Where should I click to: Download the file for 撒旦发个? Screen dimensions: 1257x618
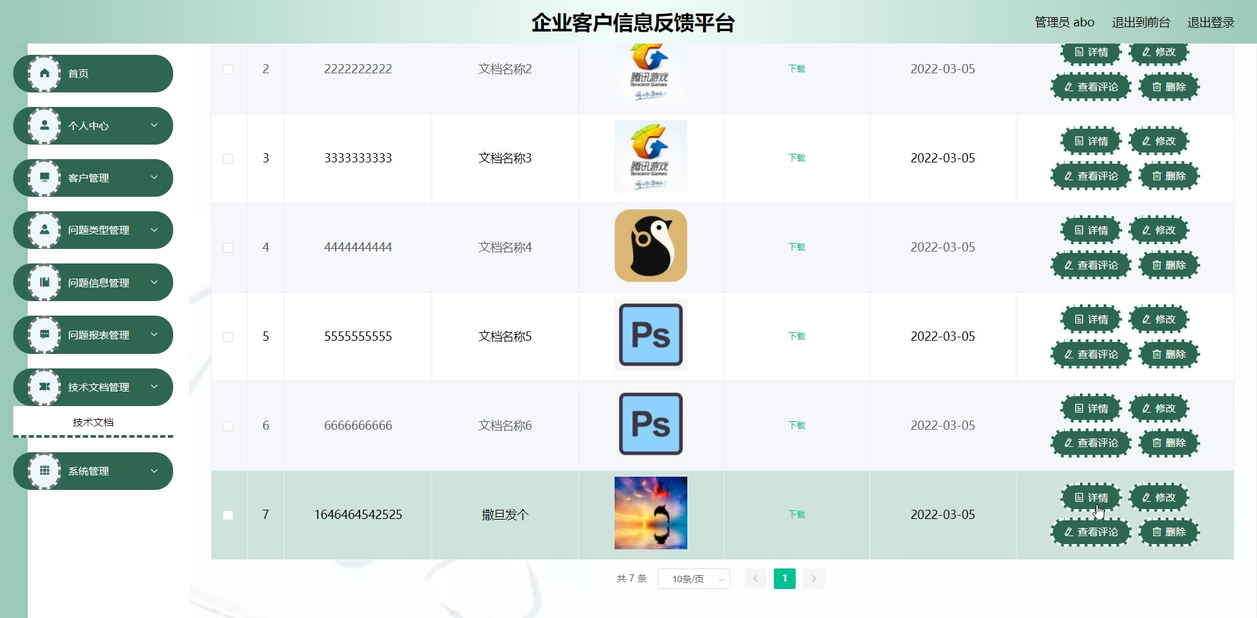[x=797, y=514]
